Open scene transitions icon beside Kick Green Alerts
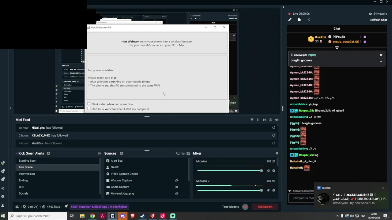 coord(100,153)
